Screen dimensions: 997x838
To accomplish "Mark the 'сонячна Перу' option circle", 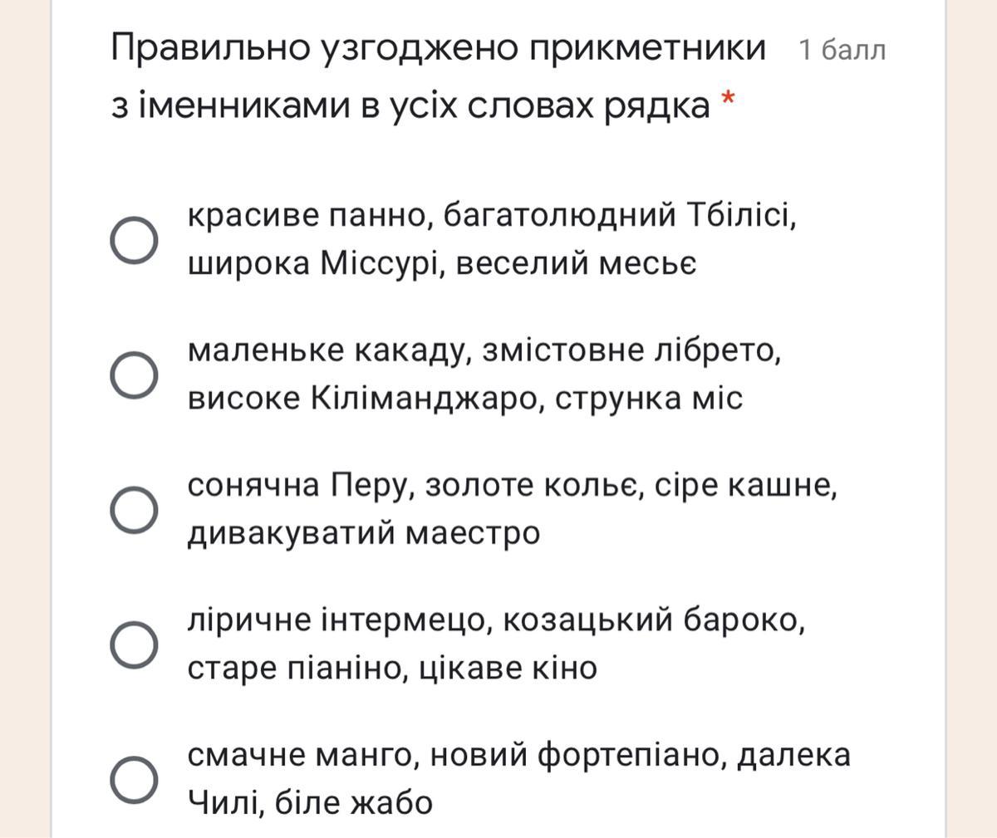I will coord(134,509).
